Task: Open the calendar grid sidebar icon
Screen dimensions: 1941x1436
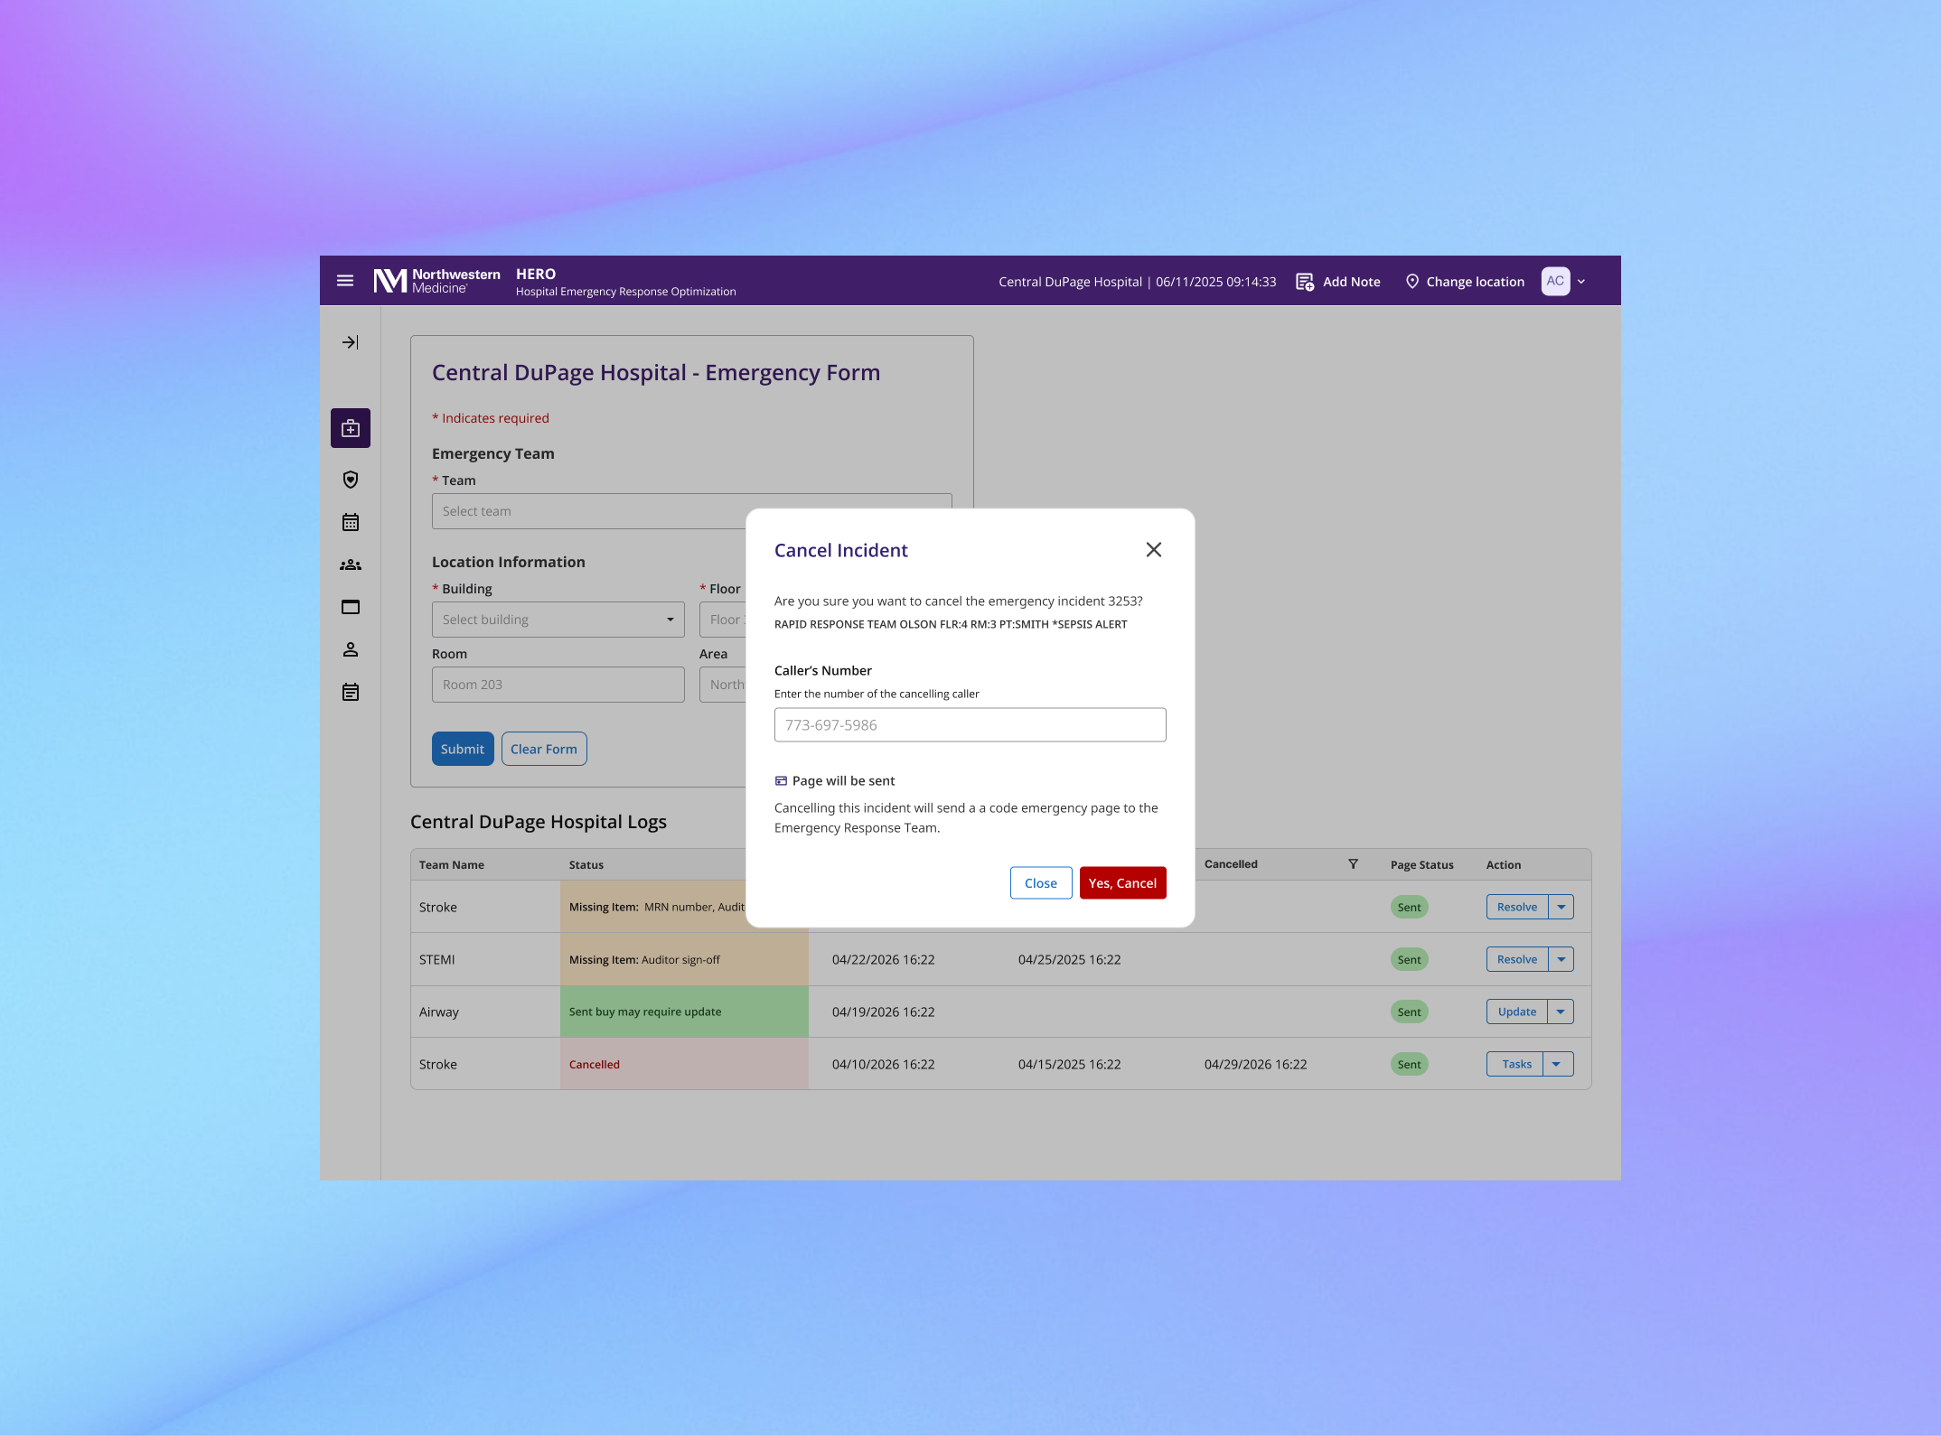Action: 351,522
